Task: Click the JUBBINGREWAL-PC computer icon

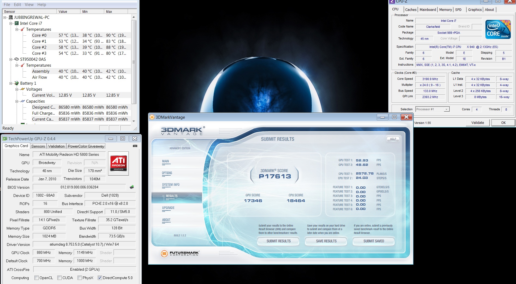Action: click(11, 17)
